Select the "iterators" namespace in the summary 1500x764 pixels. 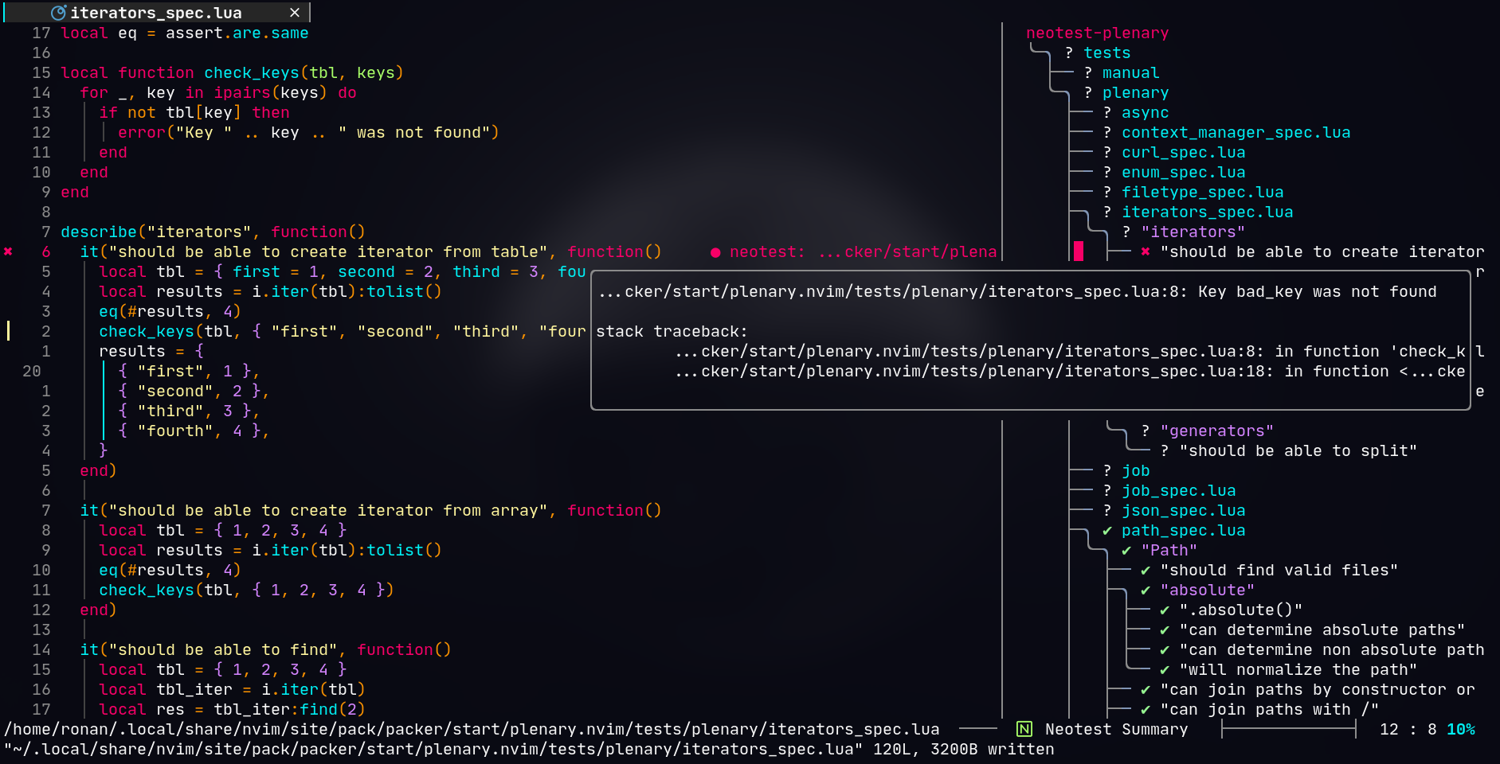[1193, 232]
